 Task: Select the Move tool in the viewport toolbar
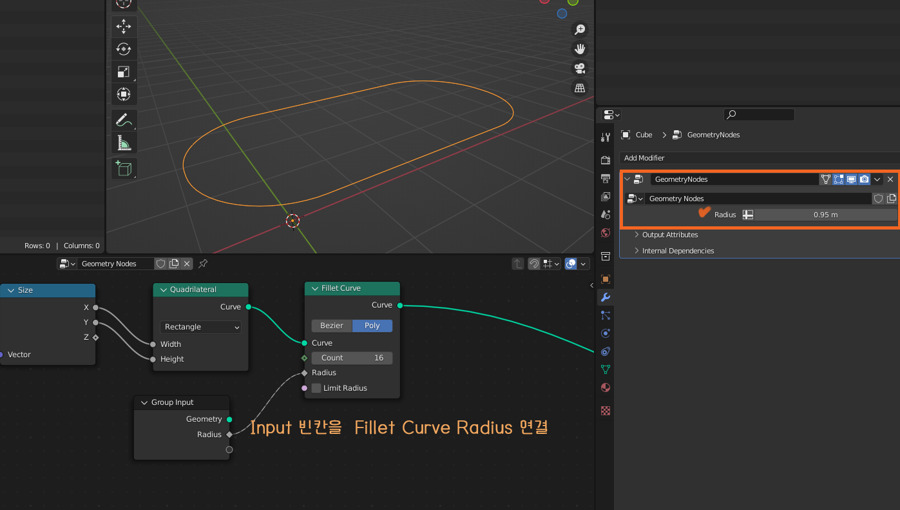pyautogui.click(x=124, y=26)
